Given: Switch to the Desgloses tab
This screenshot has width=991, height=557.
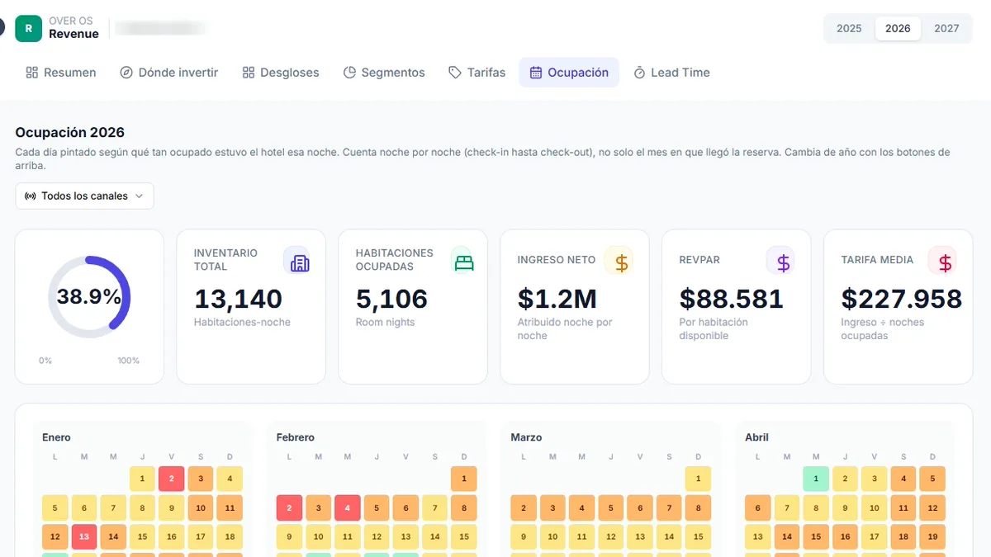Looking at the screenshot, I should (x=281, y=73).
